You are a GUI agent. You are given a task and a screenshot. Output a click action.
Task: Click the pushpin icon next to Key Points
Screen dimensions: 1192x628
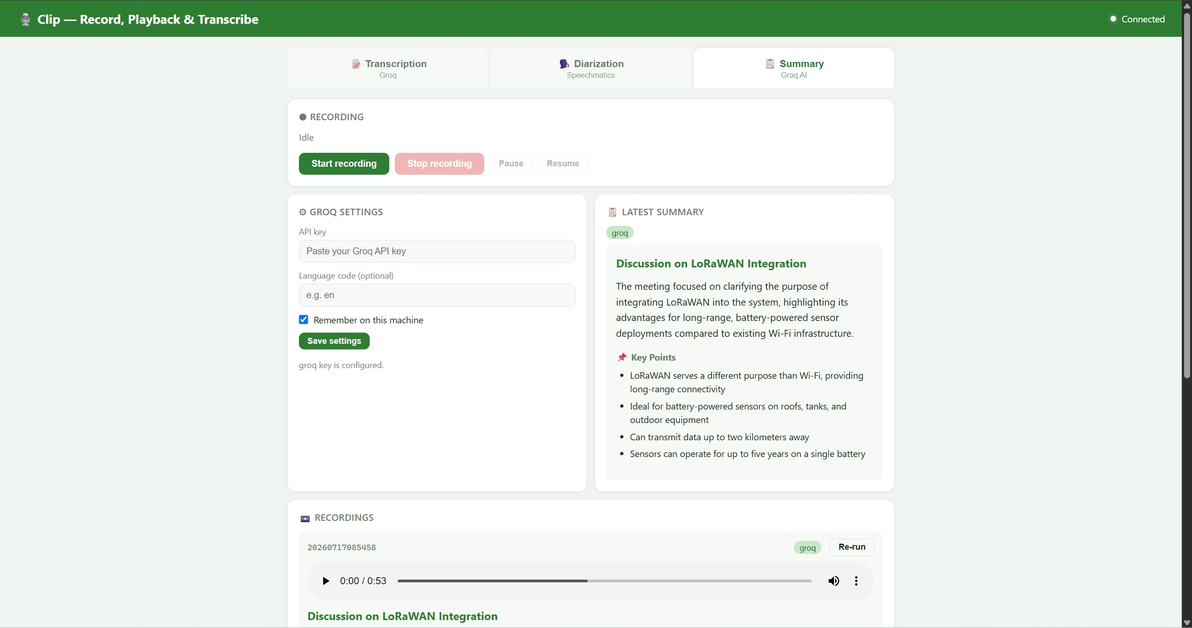[x=622, y=357]
